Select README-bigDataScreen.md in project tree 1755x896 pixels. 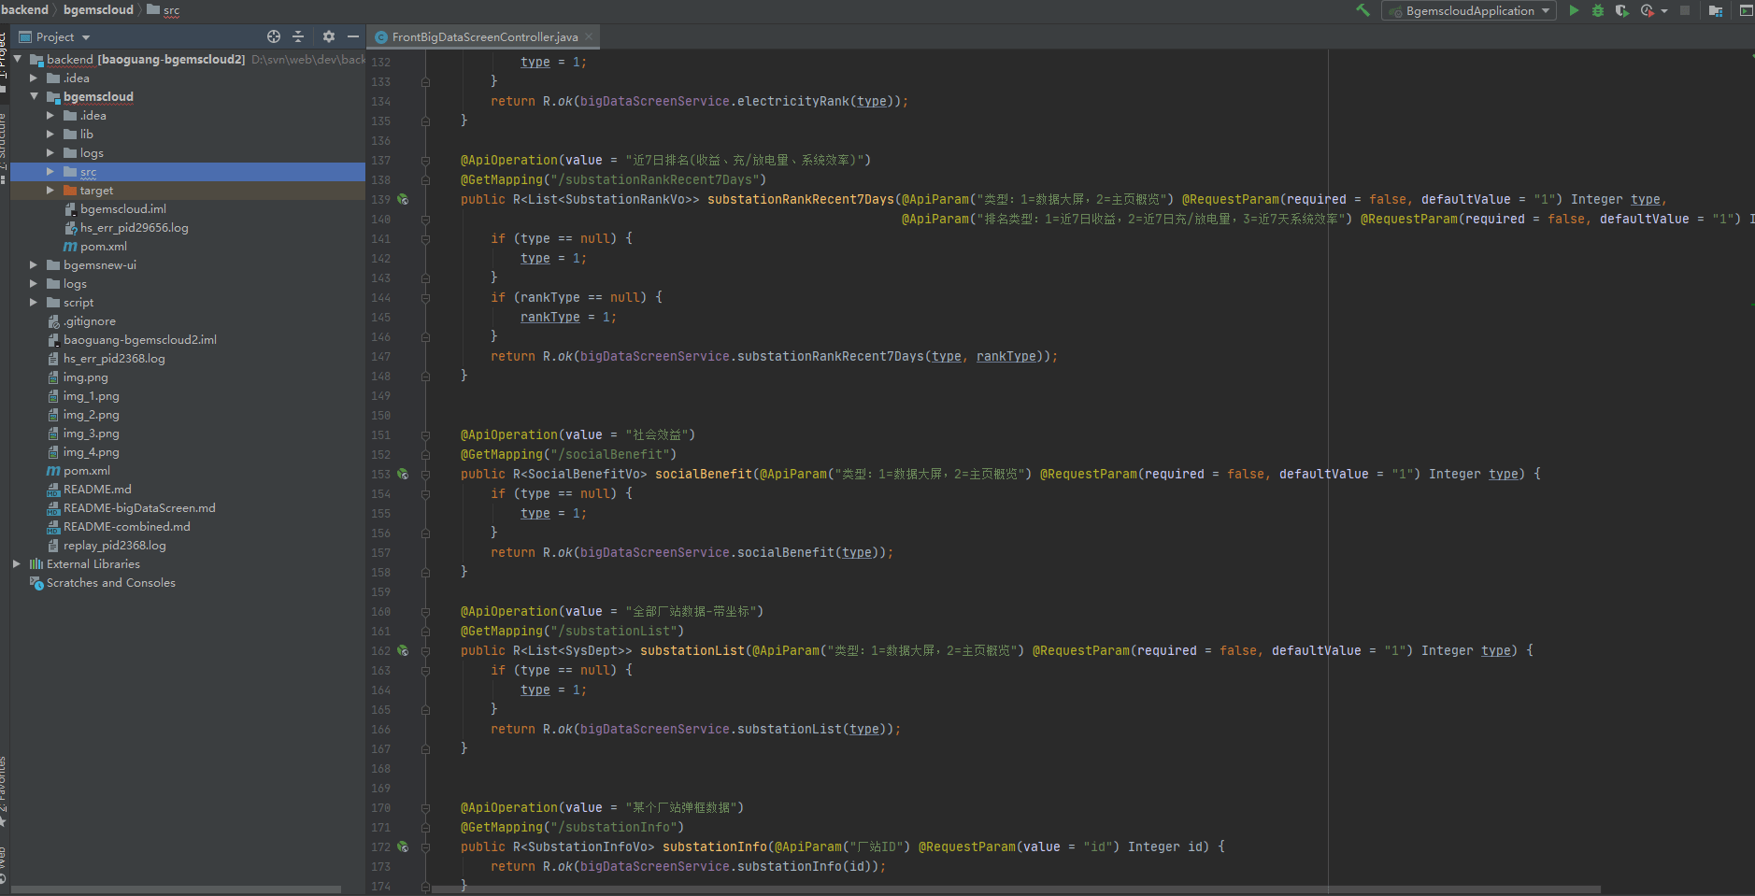tap(139, 508)
